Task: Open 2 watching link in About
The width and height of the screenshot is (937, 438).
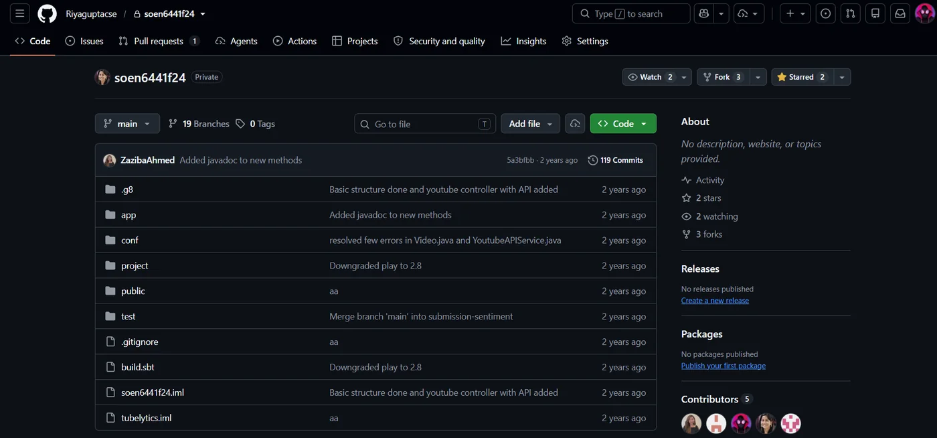Action: tap(709, 216)
